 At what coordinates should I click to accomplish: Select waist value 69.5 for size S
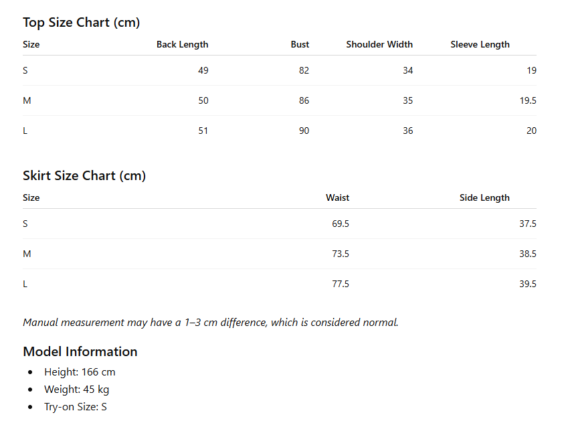pos(341,224)
